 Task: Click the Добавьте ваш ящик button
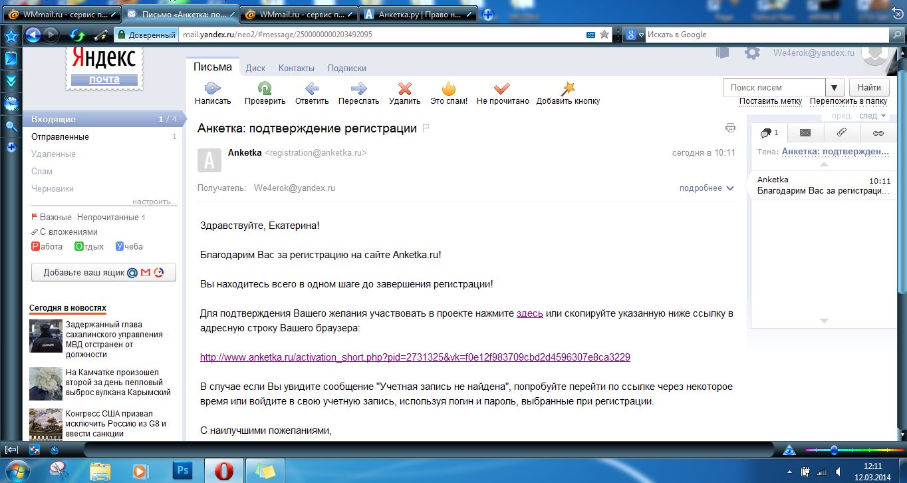coord(104,272)
